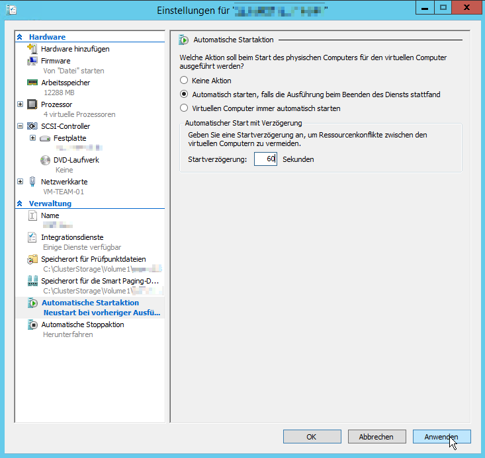This screenshot has height=458, width=485.
Task: Open Speicherort für die Smart Paging-Datei
Action: pyautogui.click(x=99, y=281)
